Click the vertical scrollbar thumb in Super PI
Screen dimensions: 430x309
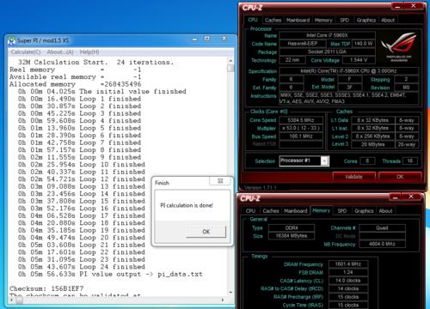pos(230,69)
